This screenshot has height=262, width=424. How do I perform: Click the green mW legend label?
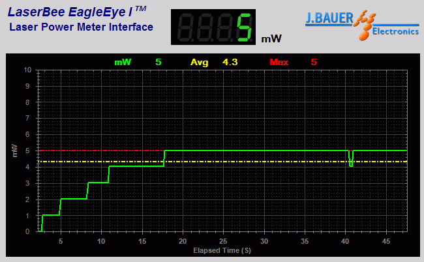[123, 63]
